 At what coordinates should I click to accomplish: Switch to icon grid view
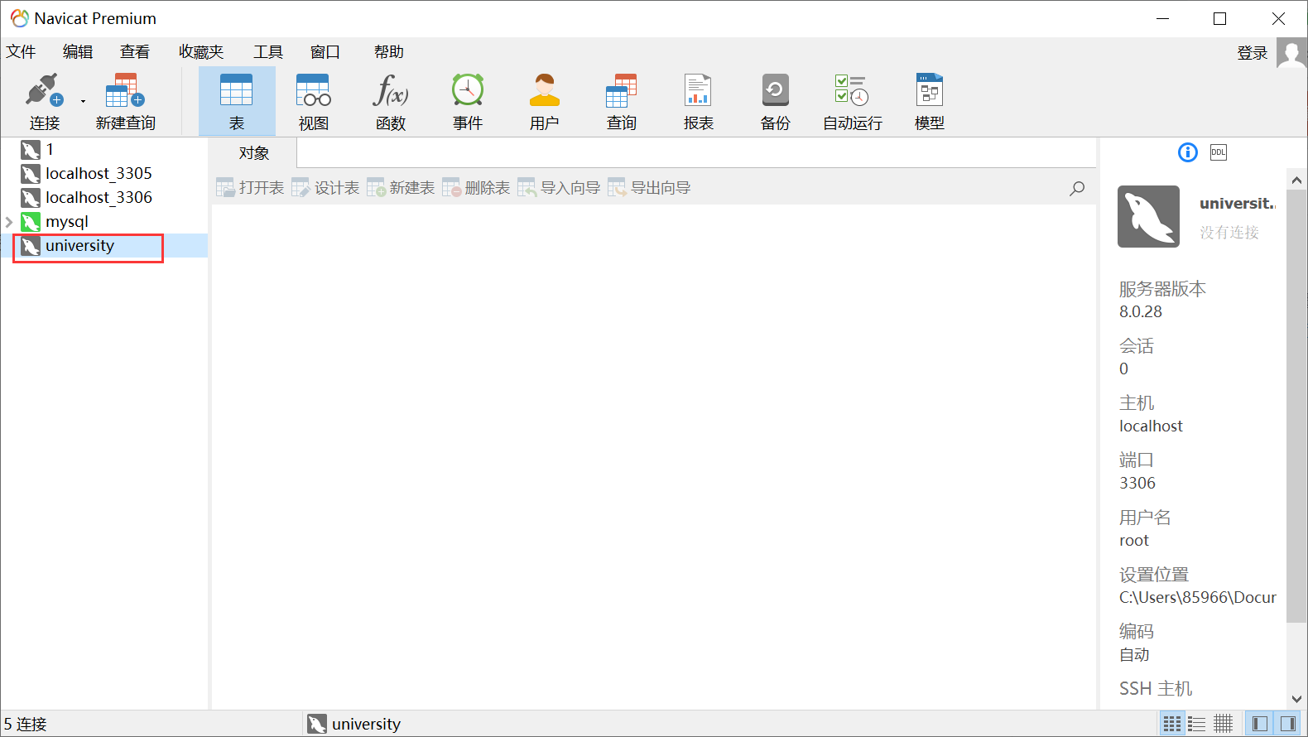click(1172, 724)
